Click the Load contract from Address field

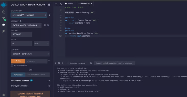(37, 75)
